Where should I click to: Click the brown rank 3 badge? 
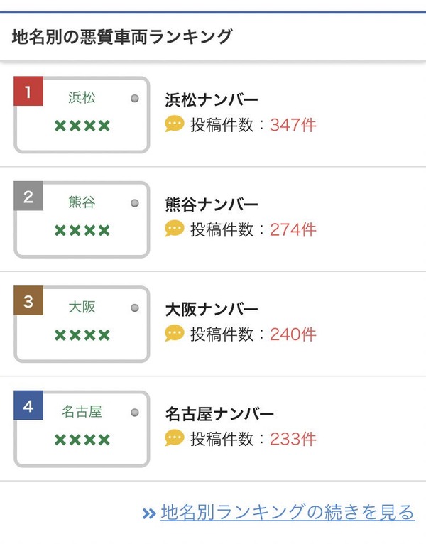tap(28, 301)
